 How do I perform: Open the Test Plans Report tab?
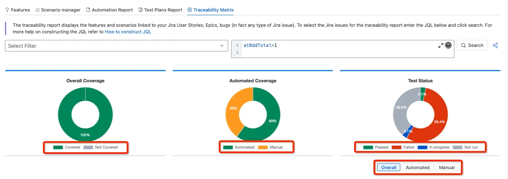[160, 9]
